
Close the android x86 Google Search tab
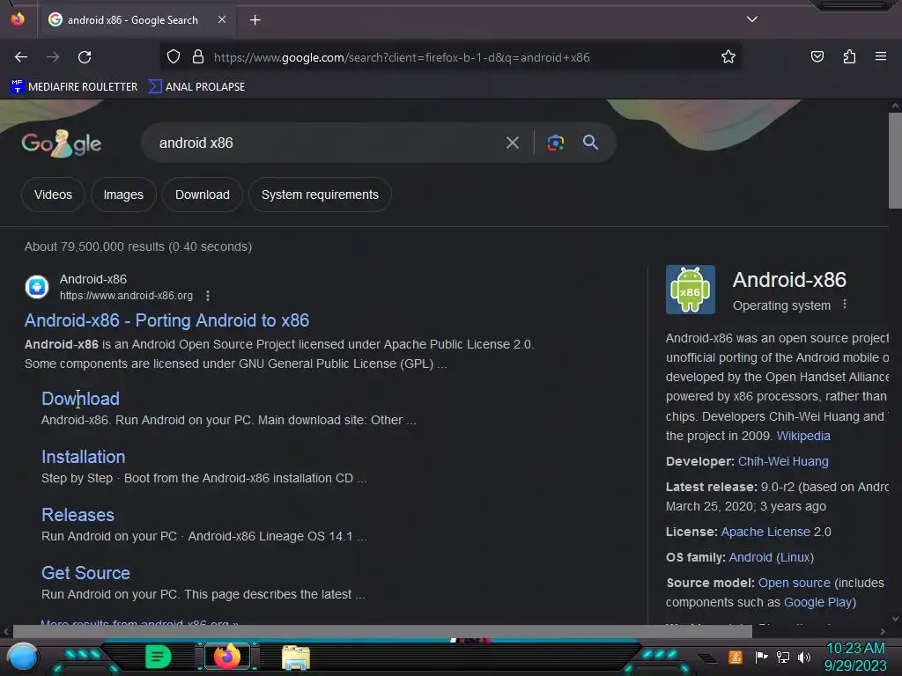222,19
